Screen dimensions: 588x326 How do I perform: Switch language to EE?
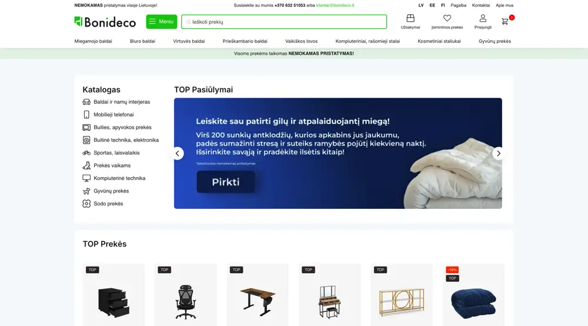tap(432, 5)
